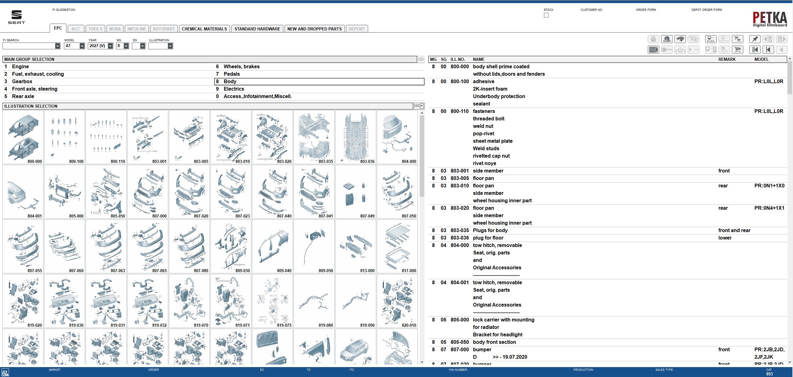The height and width of the screenshot is (377, 793).
Task: Click the wheel/tyre parts icon in the toolbar
Action: tap(667, 39)
